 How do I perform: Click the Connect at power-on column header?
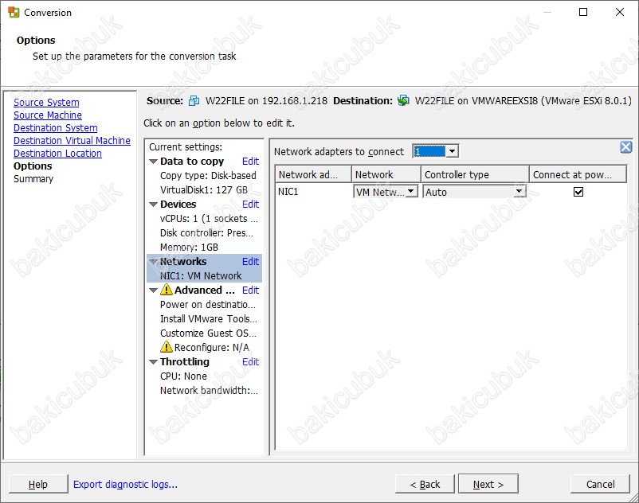(x=578, y=174)
